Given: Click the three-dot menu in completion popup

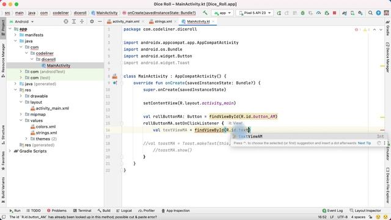Looking at the screenshot, I should pos(384,143).
